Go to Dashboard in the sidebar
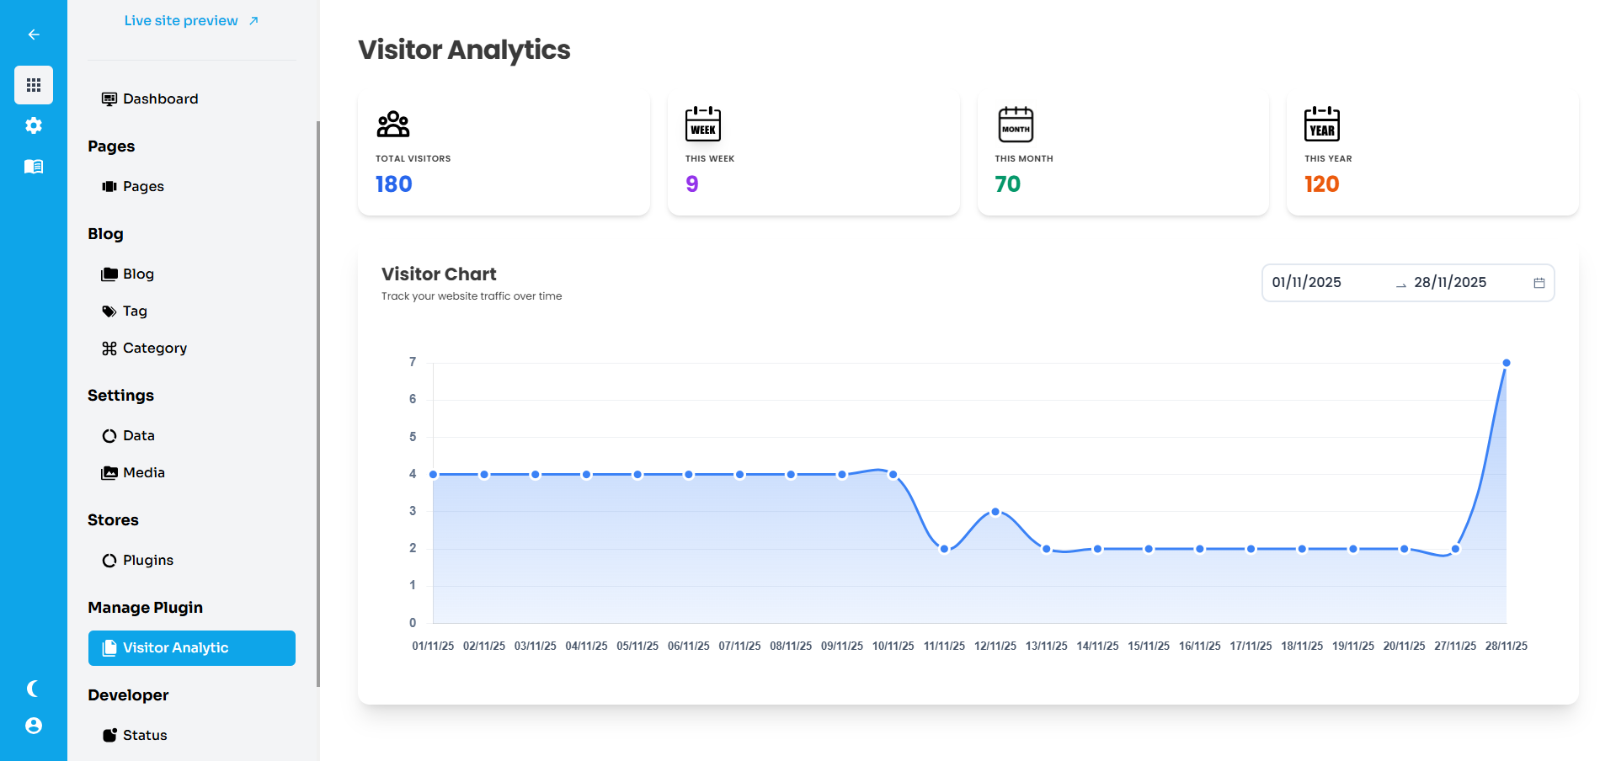Image resolution: width=1616 pixels, height=761 pixels. click(x=160, y=99)
